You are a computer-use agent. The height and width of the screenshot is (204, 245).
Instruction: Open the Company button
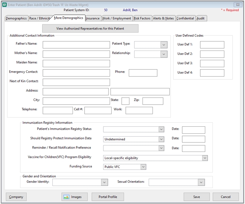click(x=16, y=197)
